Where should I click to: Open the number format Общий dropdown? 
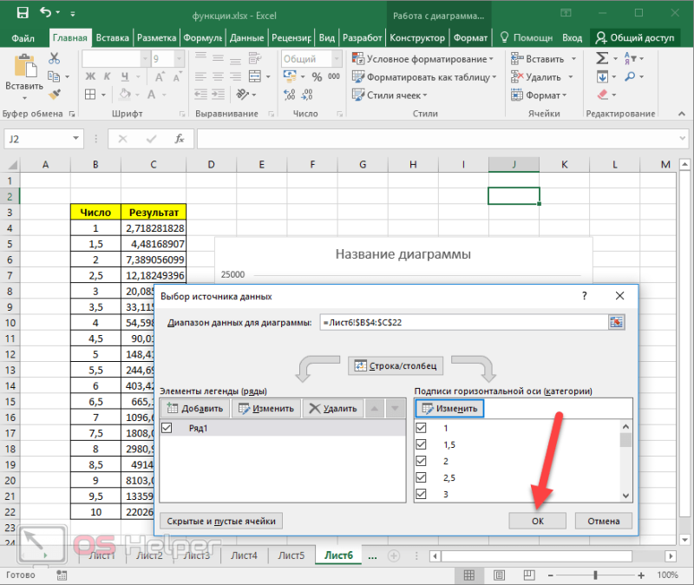click(x=337, y=58)
